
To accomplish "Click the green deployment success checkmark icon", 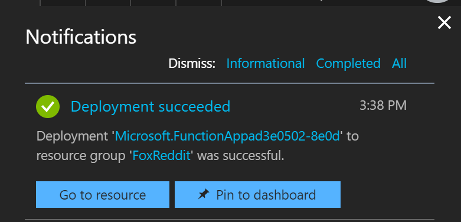I will pyautogui.click(x=48, y=106).
